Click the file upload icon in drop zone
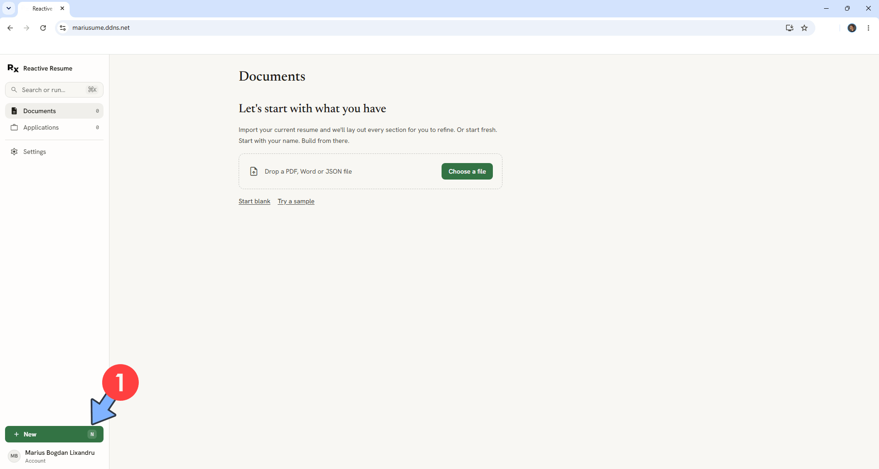Viewport: 879px width, 469px height. pyautogui.click(x=254, y=171)
